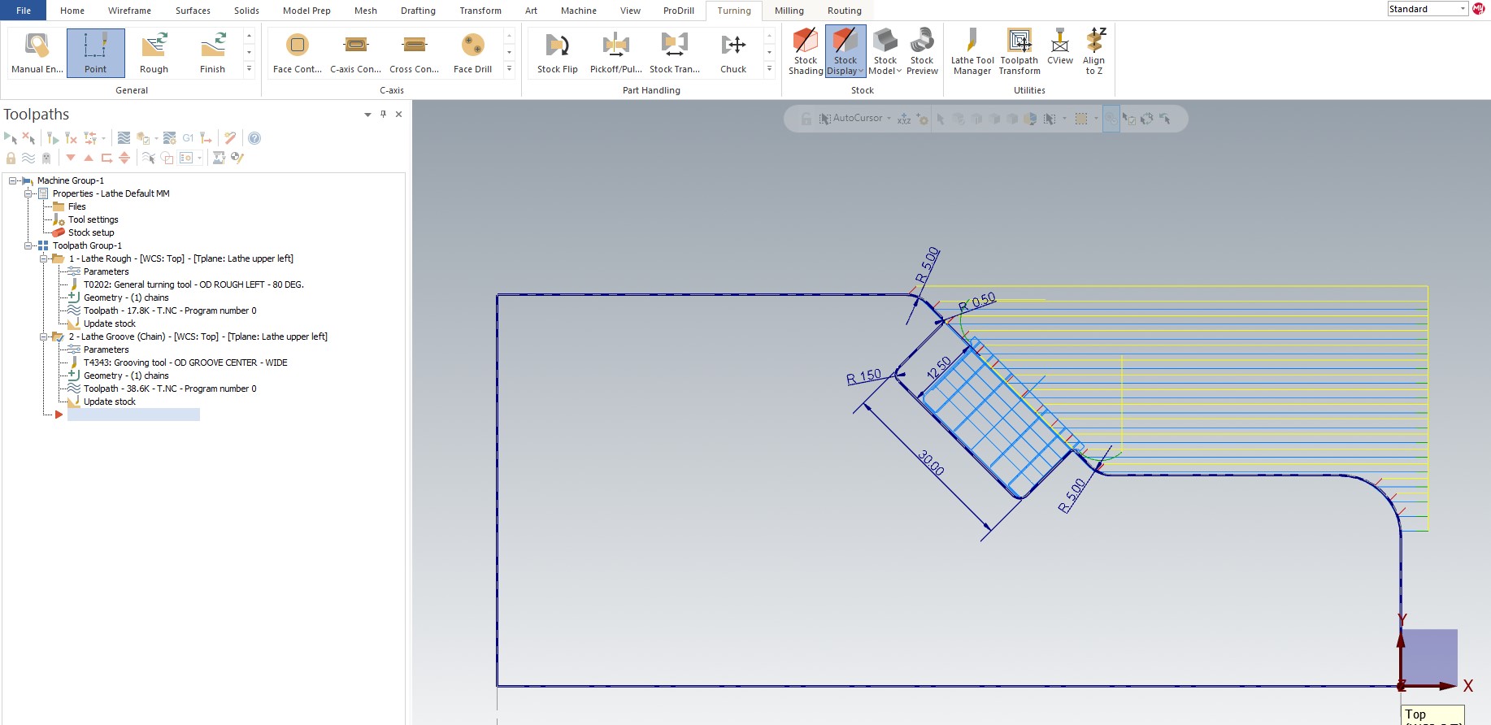Open Lathe Tool Manager

(972, 52)
